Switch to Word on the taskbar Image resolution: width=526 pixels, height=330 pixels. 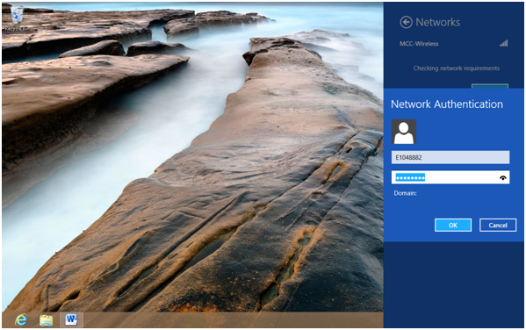coord(71,320)
